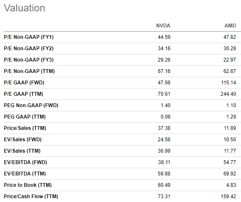Click Price/Cash Flow (TTM) label
The image size is (241, 202).
point(31,197)
